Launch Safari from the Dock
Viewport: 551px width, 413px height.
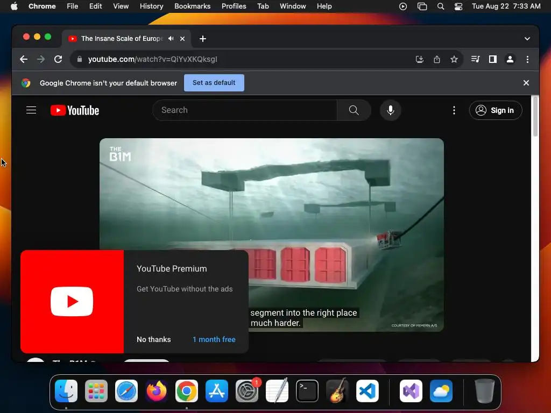pyautogui.click(x=126, y=391)
